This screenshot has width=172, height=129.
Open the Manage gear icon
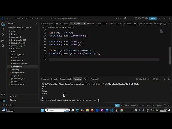(x=3, y=100)
